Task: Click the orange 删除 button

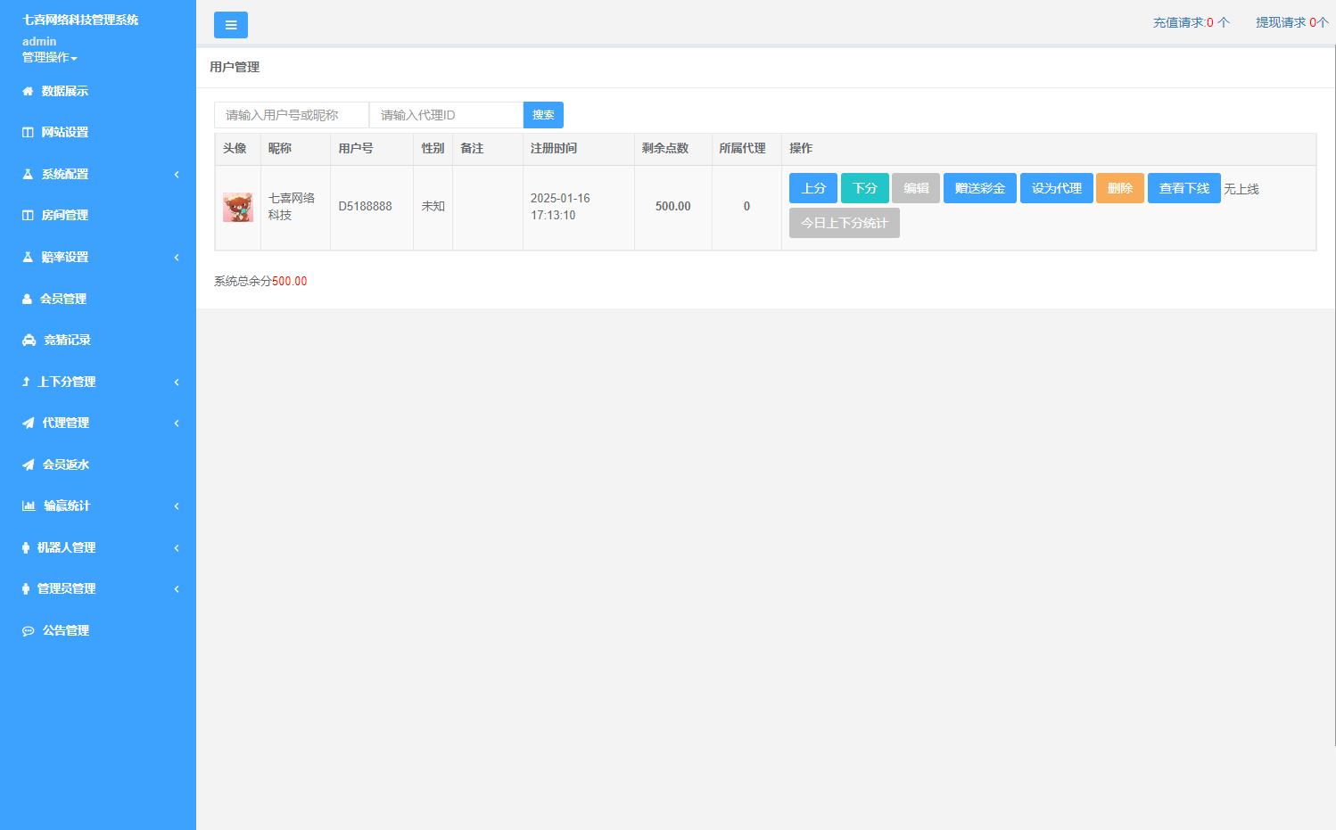Action: point(1119,188)
